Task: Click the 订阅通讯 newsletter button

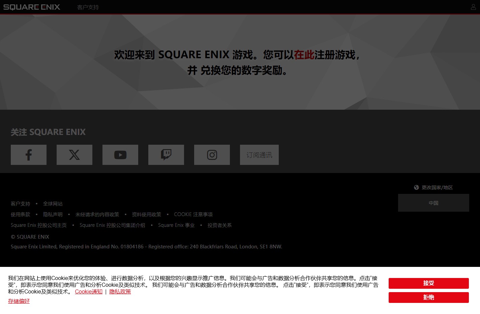Action: [x=259, y=155]
